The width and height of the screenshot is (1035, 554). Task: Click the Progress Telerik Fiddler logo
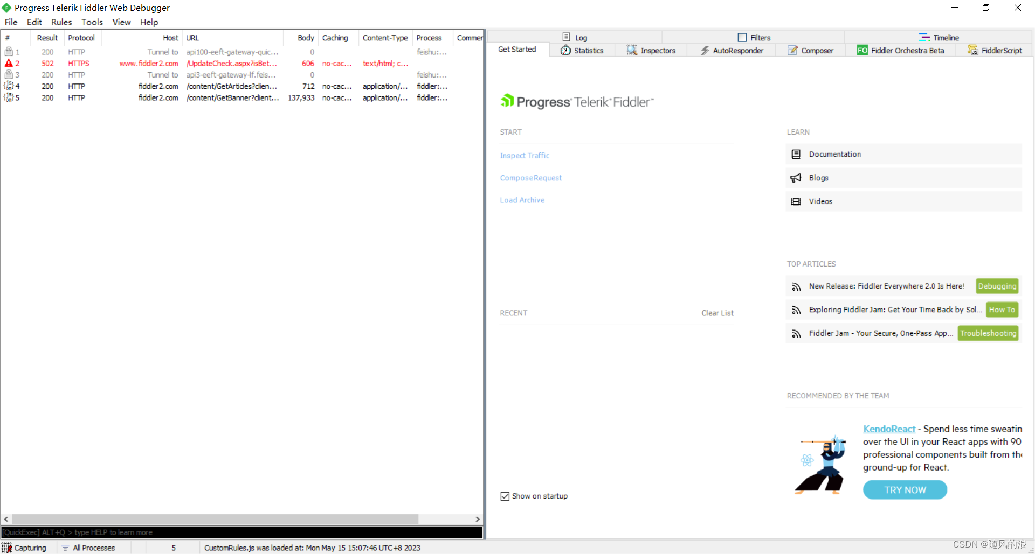(577, 102)
